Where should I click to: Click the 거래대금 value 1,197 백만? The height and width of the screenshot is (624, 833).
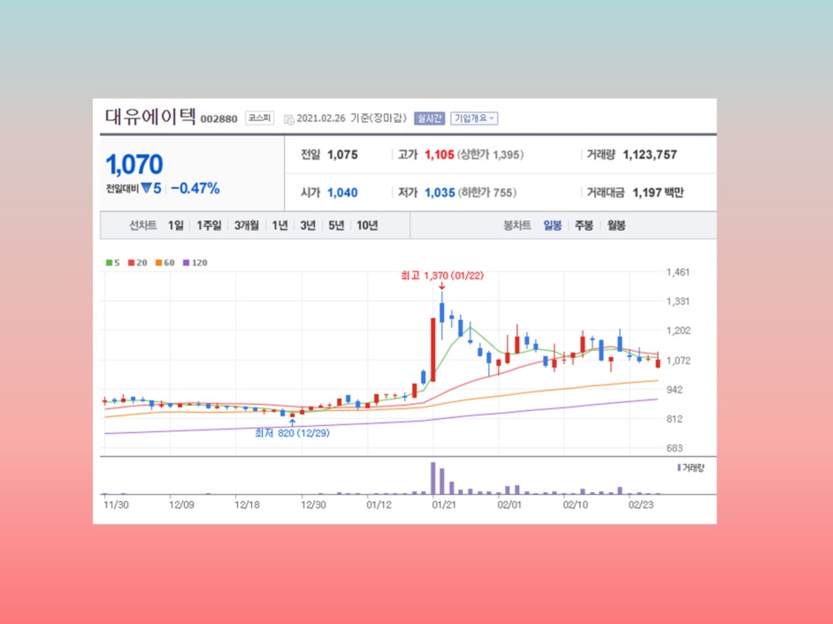pyautogui.click(x=658, y=193)
